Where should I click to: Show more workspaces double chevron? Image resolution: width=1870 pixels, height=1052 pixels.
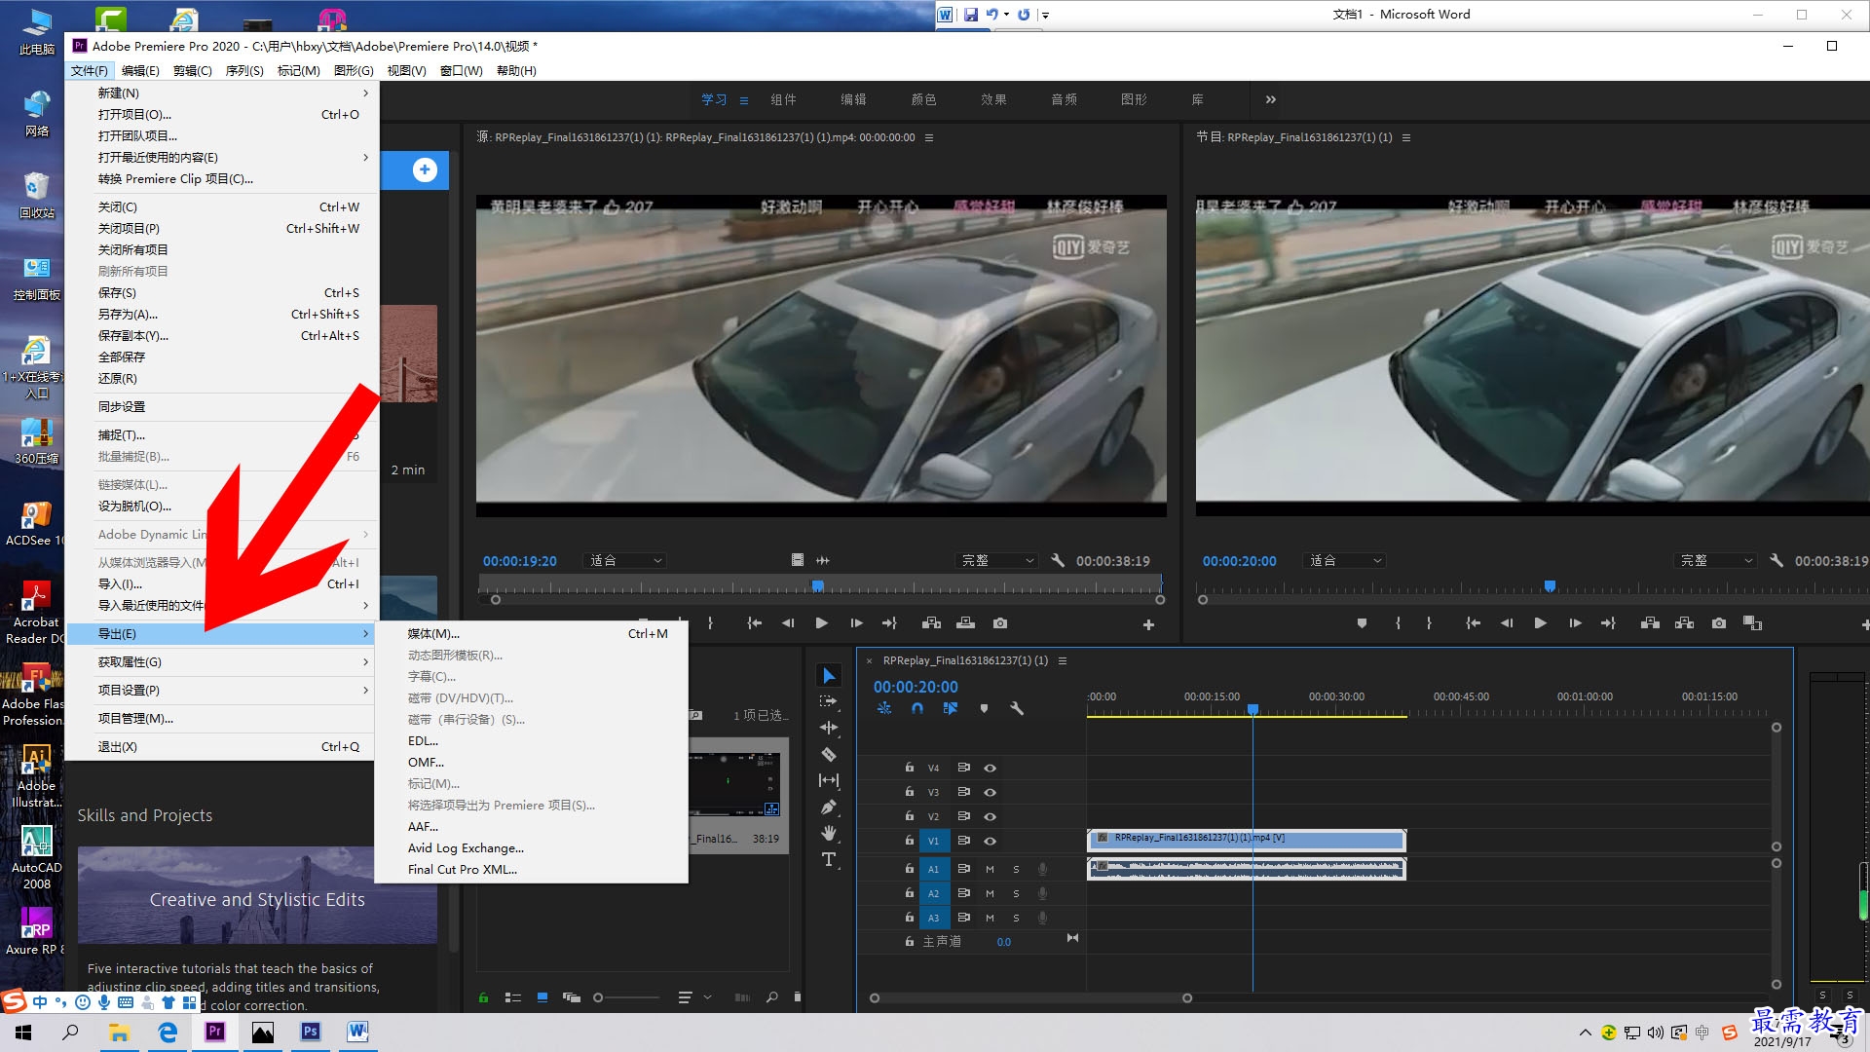tap(1270, 99)
